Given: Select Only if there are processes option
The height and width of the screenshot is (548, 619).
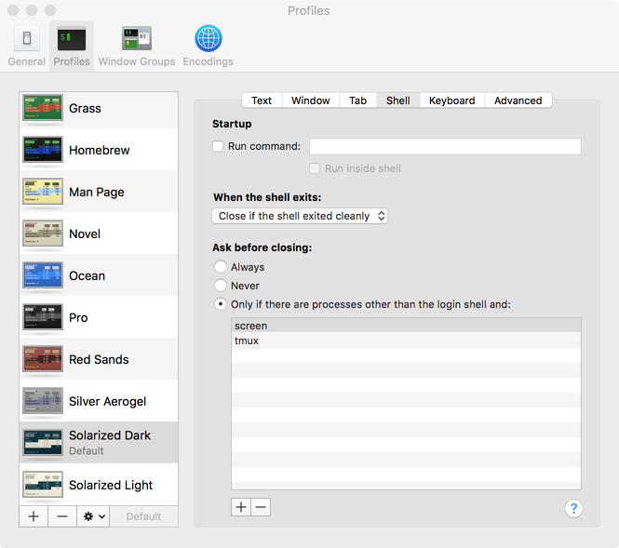Looking at the screenshot, I should (x=221, y=304).
